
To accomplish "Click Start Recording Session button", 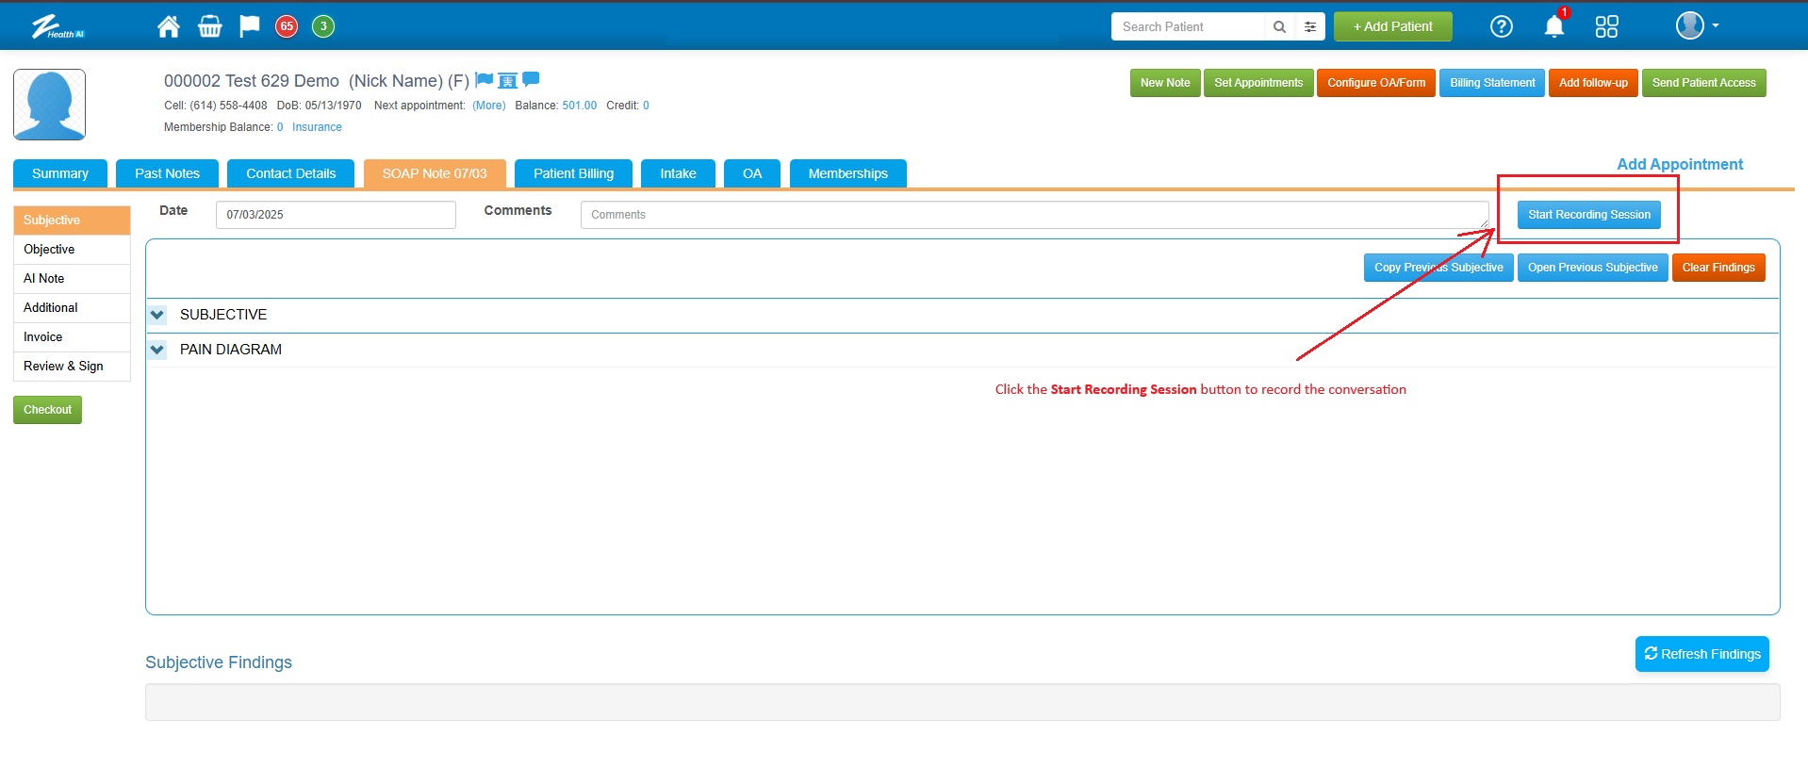I will tap(1588, 215).
